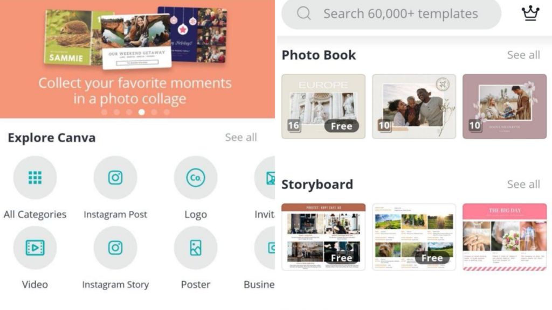Screen dimensions: 552x310
Task: Open the Kopi Cafe storyboard template
Action: [x=323, y=237]
